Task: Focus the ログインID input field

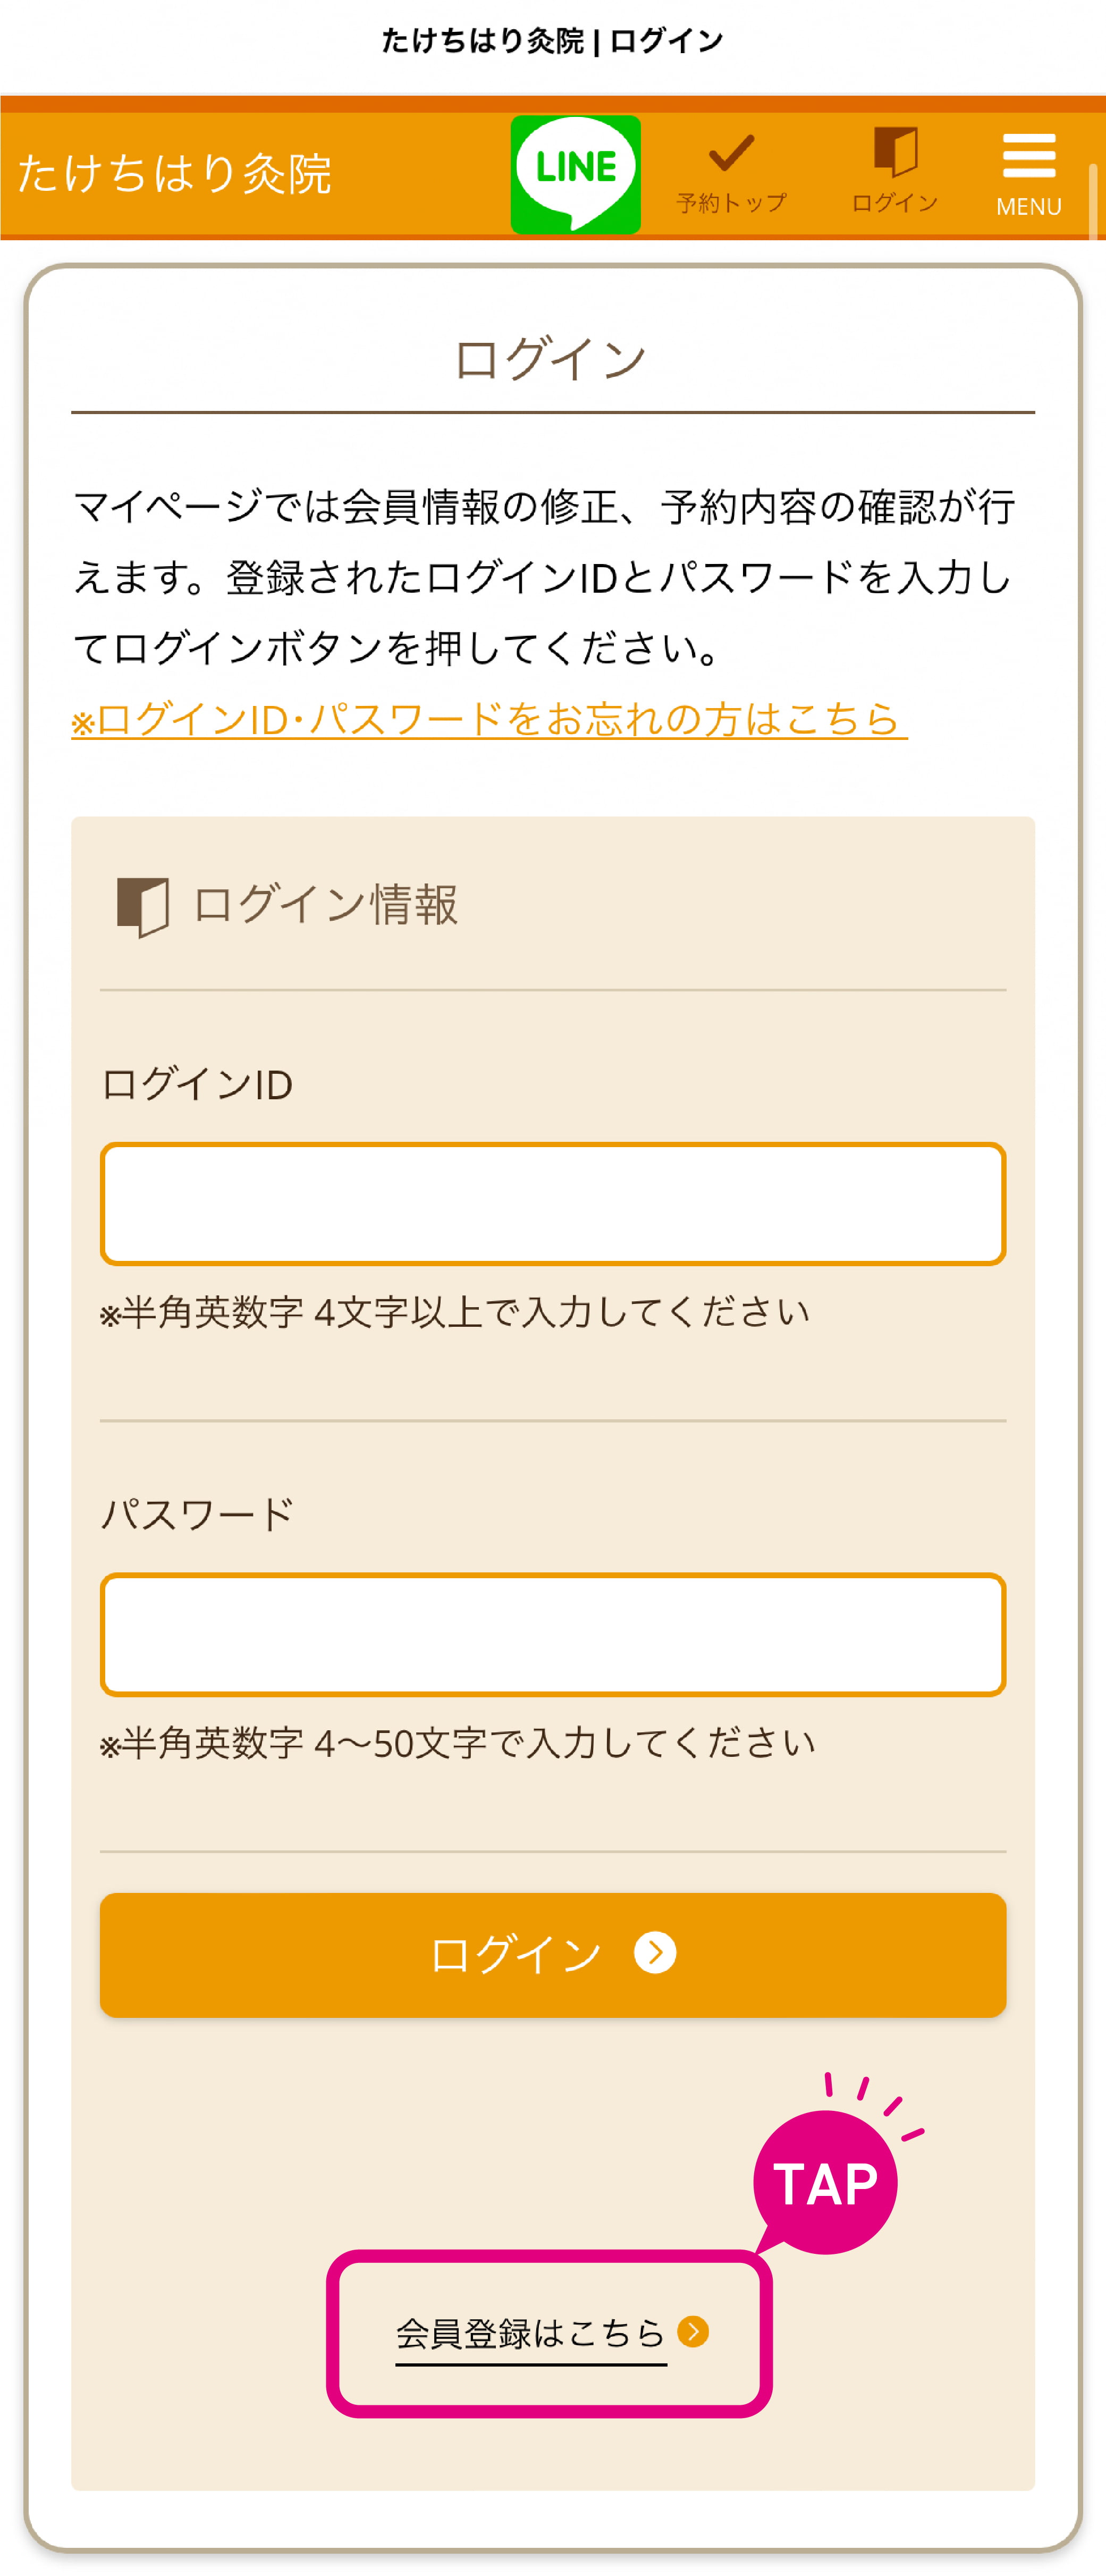Action: click(x=553, y=1203)
